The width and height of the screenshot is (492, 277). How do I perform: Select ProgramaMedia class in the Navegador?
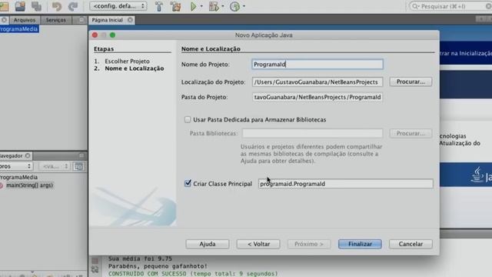point(18,177)
